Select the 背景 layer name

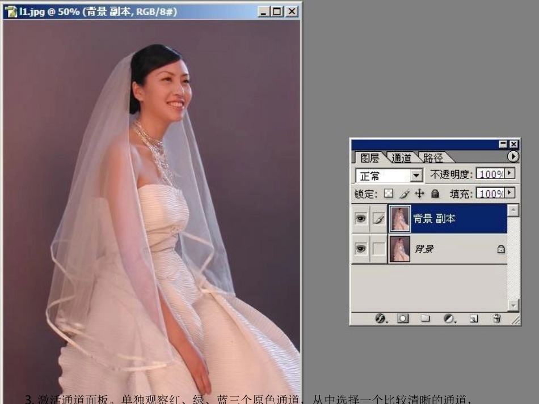click(424, 249)
